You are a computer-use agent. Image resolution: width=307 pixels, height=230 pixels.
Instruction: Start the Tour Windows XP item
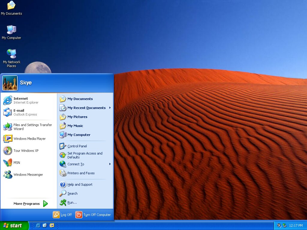(x=28, y=151)
